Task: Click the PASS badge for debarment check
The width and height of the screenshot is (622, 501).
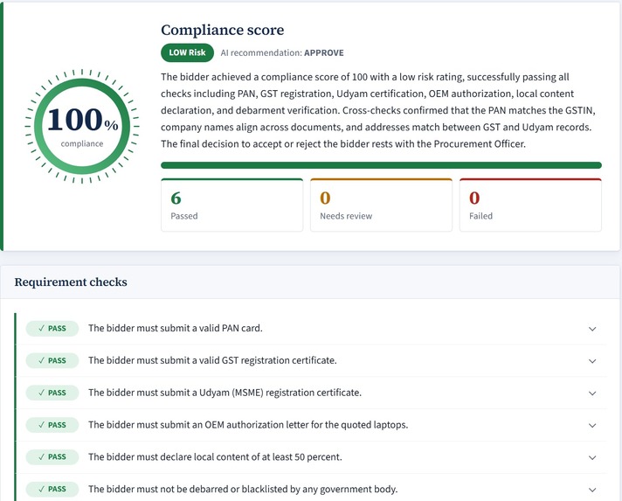Action: (52, 489)
